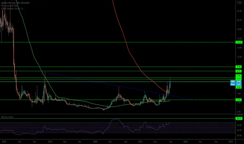
Task: Click the 2023 time axis label
Action: (231, 141)
